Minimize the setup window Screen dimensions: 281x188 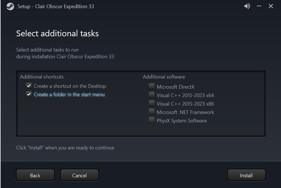[259, 6]
